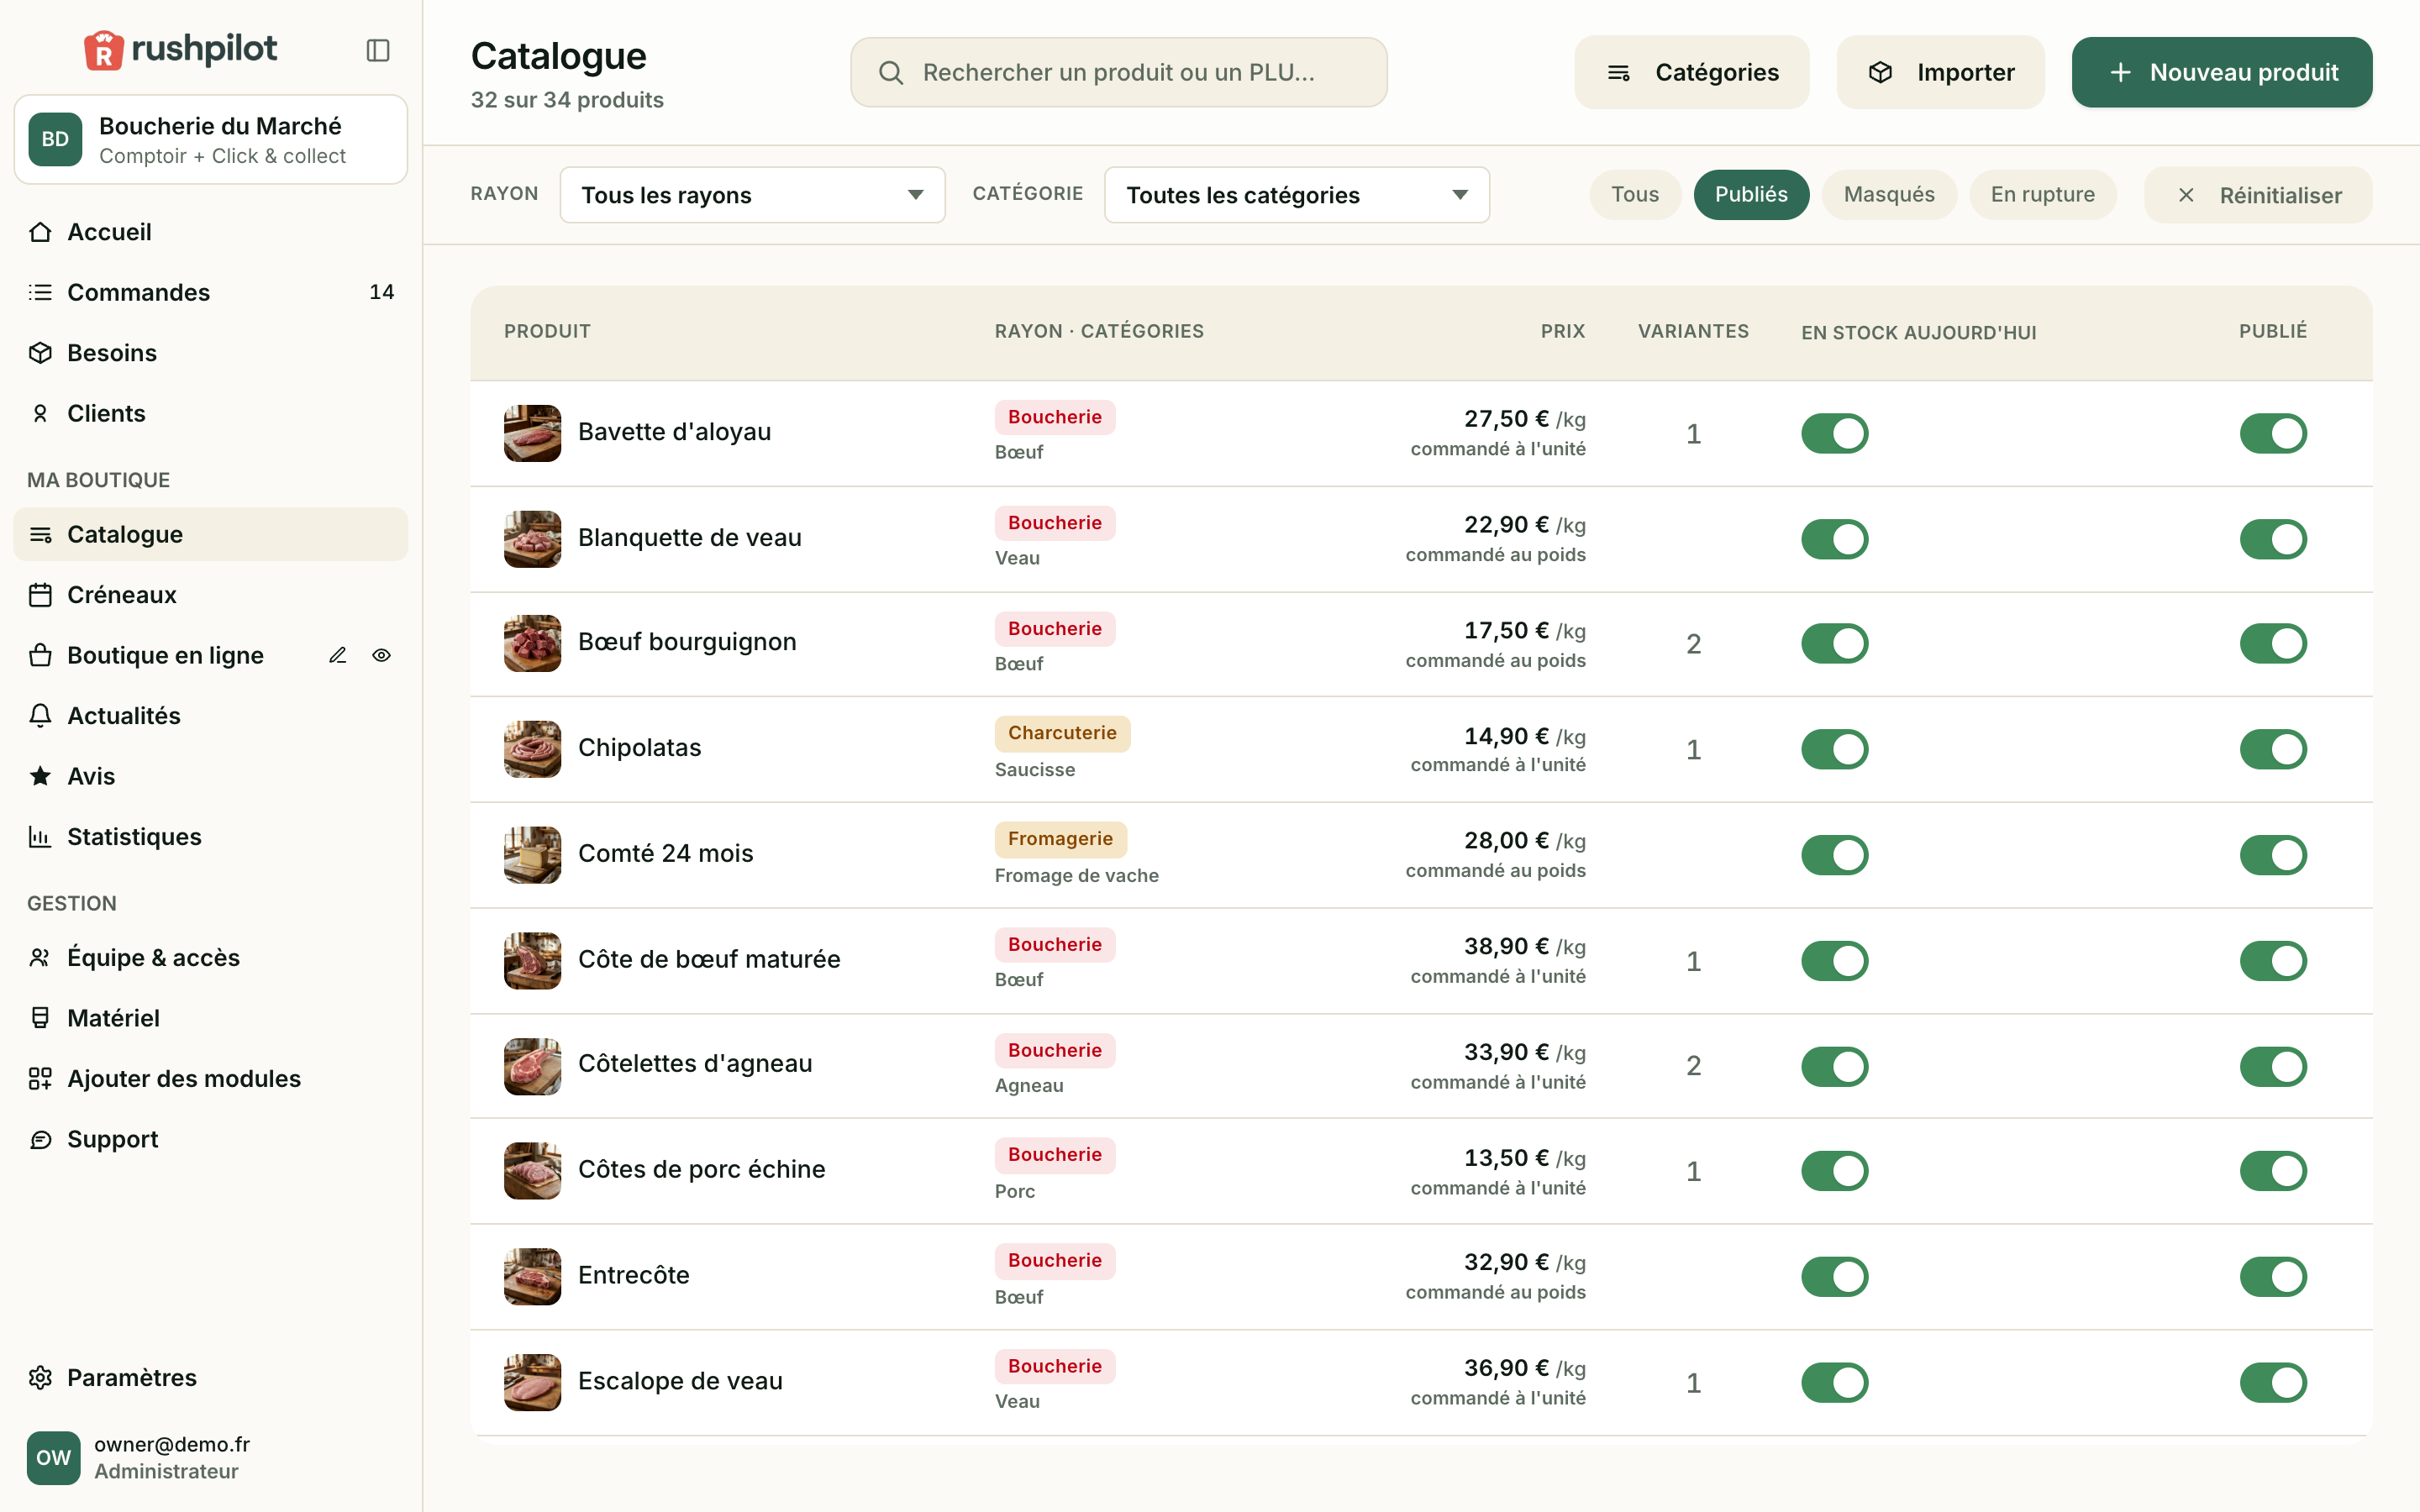Click the Nouveau produit button
The height and width of the screenshot is (1512, 2420).
[x=2221, y=72]
